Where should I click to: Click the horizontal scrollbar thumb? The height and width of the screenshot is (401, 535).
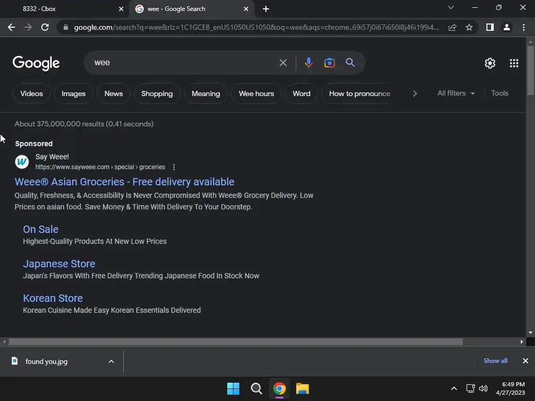[236, 341]
